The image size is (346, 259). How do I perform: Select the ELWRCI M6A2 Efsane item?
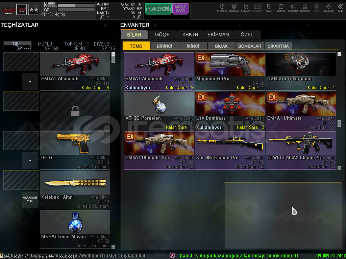click(301, 150)
